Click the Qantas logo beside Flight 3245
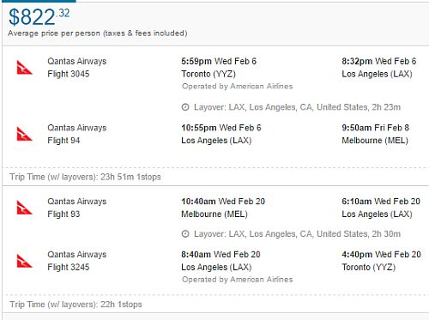429x320 pixels. click(x=24, y=261)
